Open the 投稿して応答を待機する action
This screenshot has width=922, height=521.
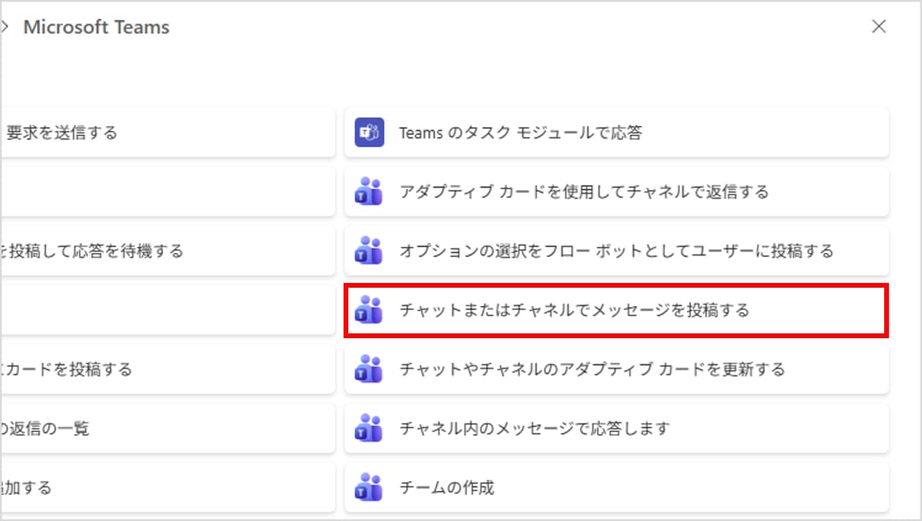[95, 251]
